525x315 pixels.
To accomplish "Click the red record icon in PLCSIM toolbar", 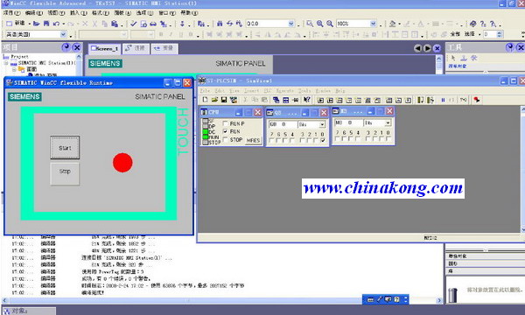I will (x=477, y=100).
